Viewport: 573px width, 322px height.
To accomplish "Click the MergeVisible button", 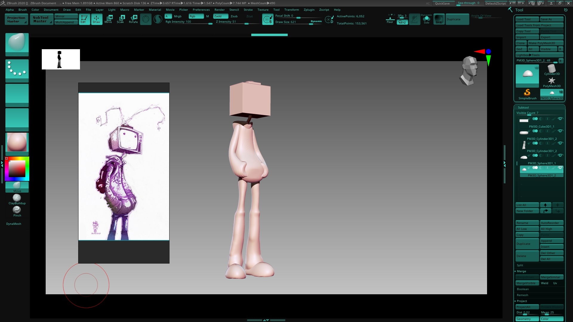I will 527,283.
